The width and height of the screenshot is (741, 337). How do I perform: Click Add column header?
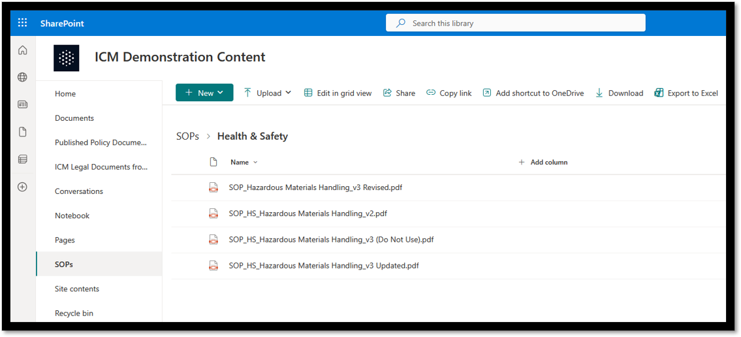[543, 162]
